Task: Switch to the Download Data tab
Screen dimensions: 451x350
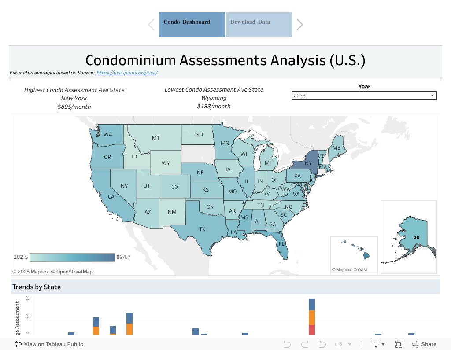Action: (259, 25)
